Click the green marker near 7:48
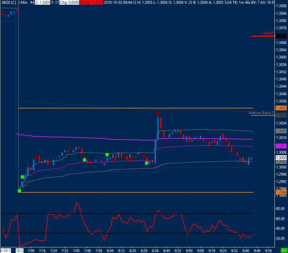 tap(84, 160)
